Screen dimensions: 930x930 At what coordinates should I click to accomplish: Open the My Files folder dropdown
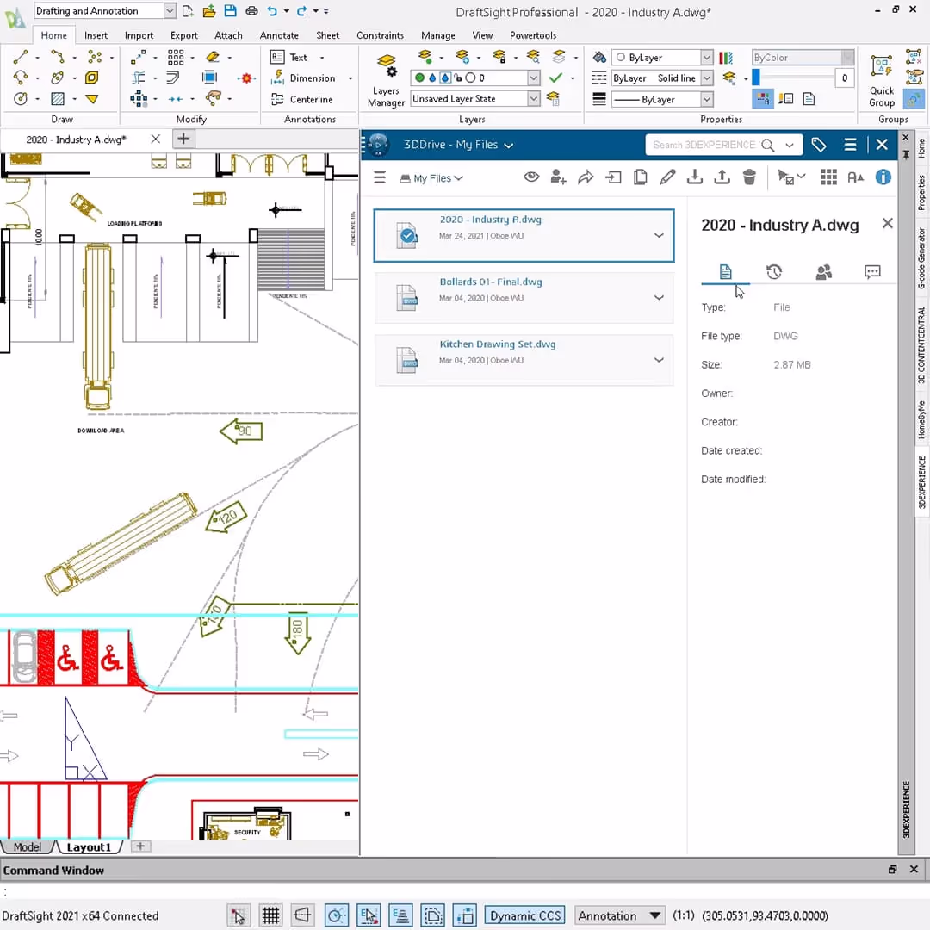(431, 178)
